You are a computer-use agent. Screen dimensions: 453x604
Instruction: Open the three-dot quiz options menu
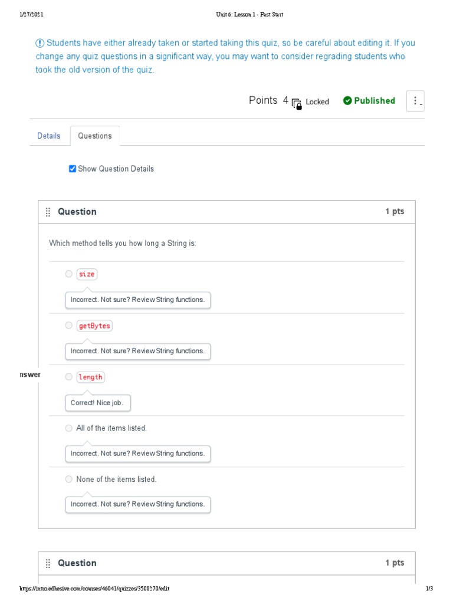coord(415,101)
